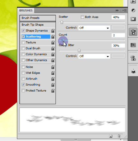
Task: Click the Scatter 40% value field
Action: click(x=118, y=17)
